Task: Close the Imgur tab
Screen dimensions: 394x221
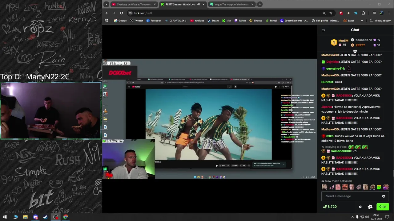Action: click(x=252, y=4)
